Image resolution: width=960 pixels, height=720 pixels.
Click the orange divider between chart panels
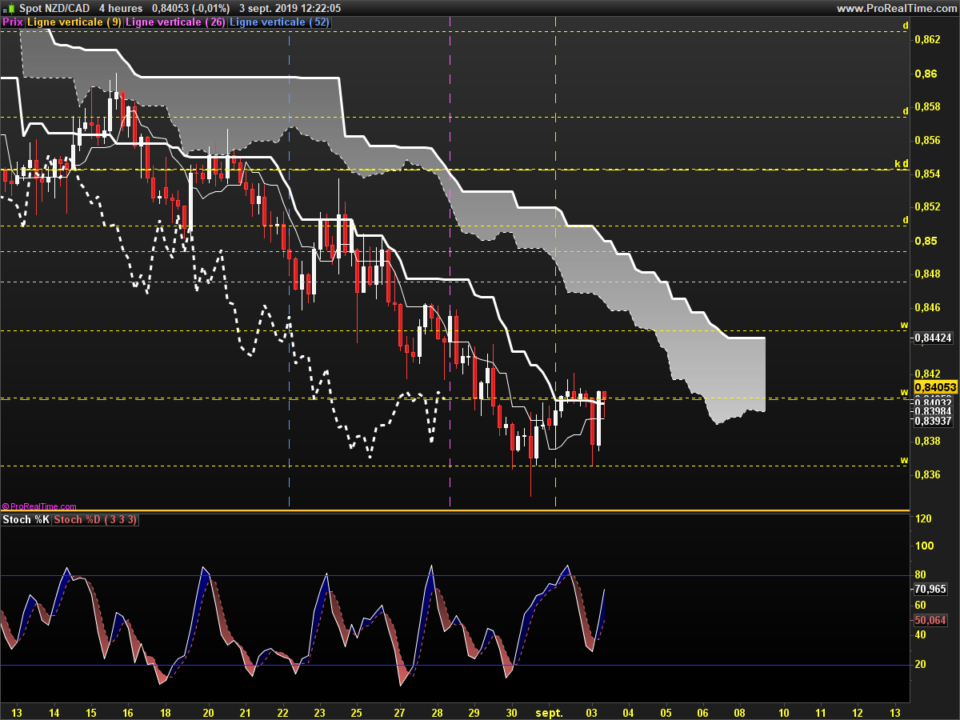point(454,510)
